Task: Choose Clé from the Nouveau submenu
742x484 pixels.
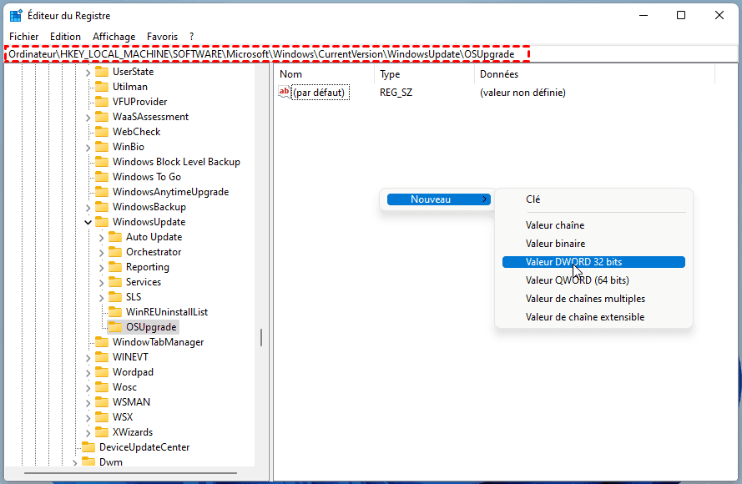Action: [x=594, y=199]
